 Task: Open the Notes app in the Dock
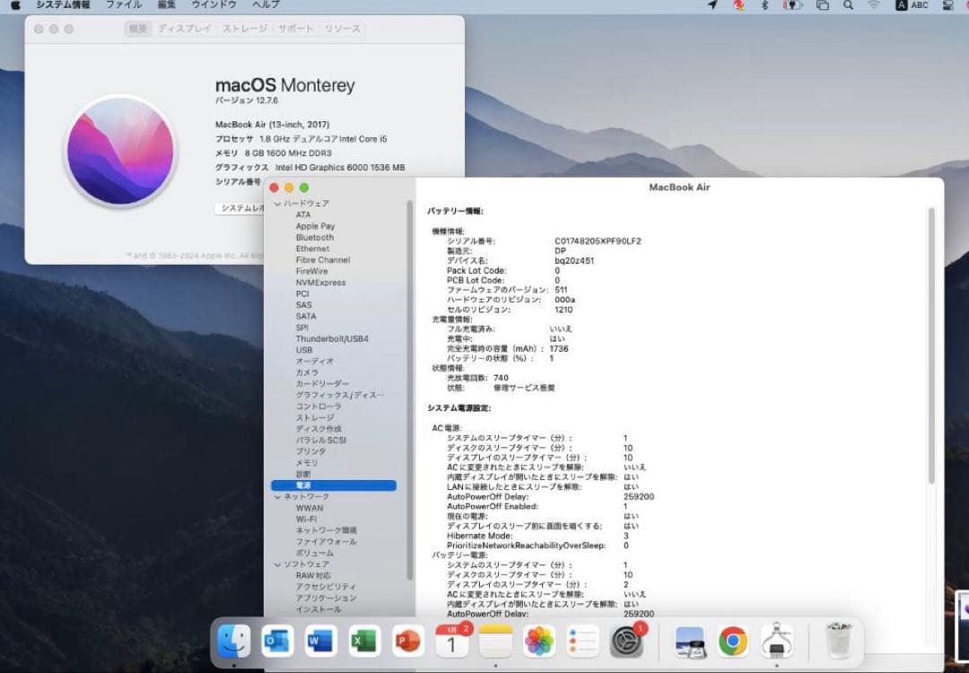coord(495,642)
